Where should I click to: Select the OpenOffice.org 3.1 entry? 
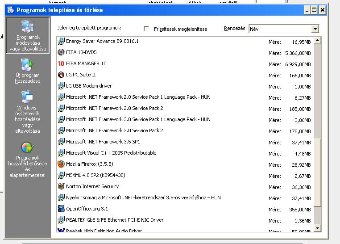tap(185, 209)
